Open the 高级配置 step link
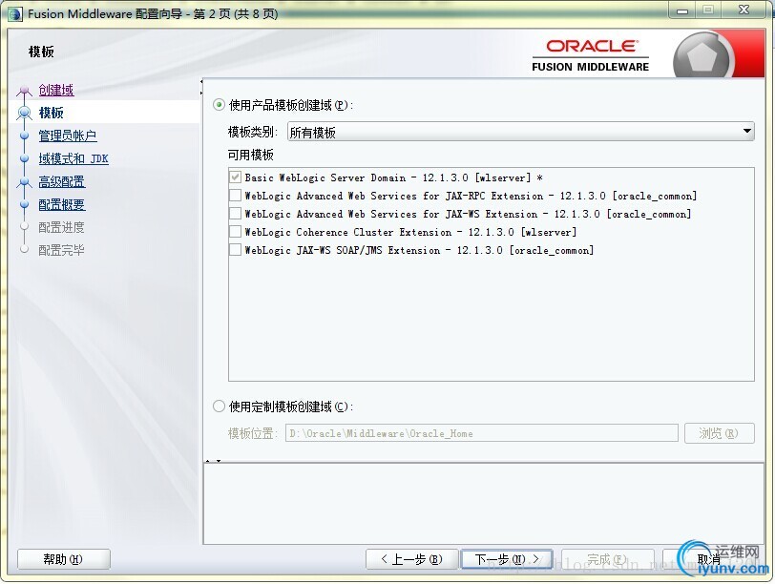 click(62, 181)
